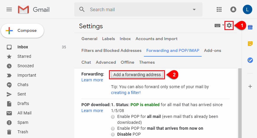Open Google Tasks side panel icon
Screen dimensions: 257x138
point(250,60)
